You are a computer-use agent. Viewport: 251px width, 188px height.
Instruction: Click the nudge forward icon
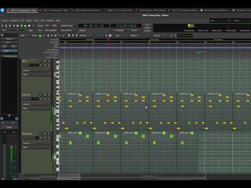(175, 36)
